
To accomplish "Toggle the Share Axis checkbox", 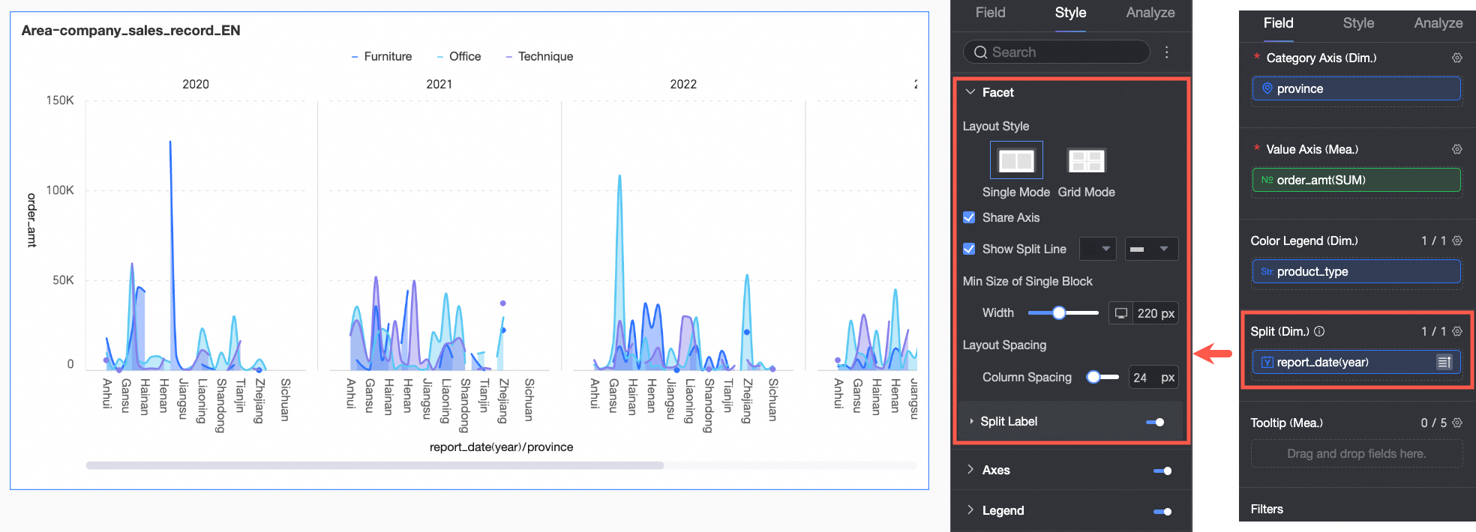I will point(969,217).
